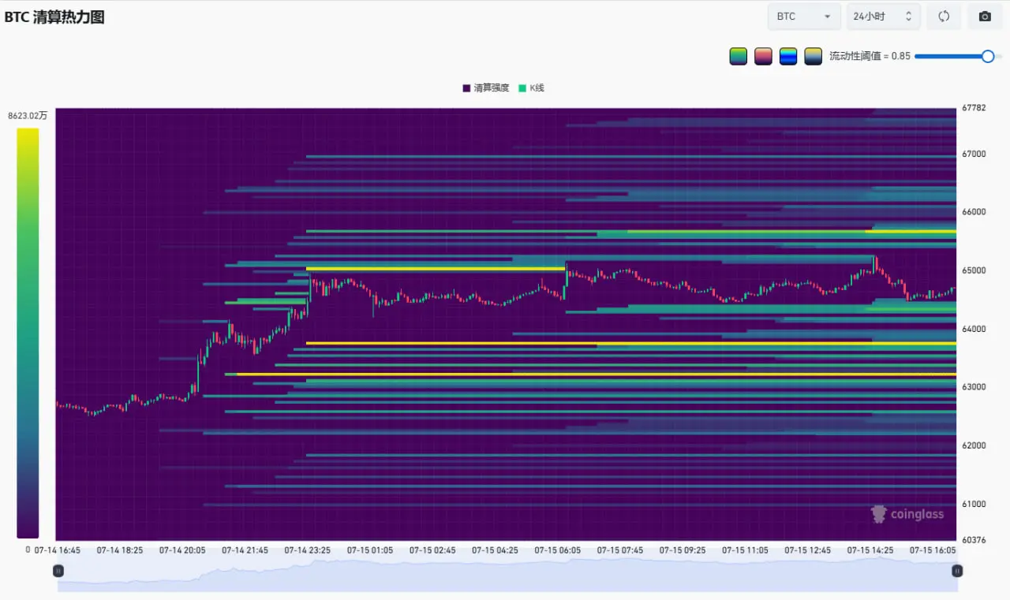Click the 07-15 06:05 time label

pos(558,550)
